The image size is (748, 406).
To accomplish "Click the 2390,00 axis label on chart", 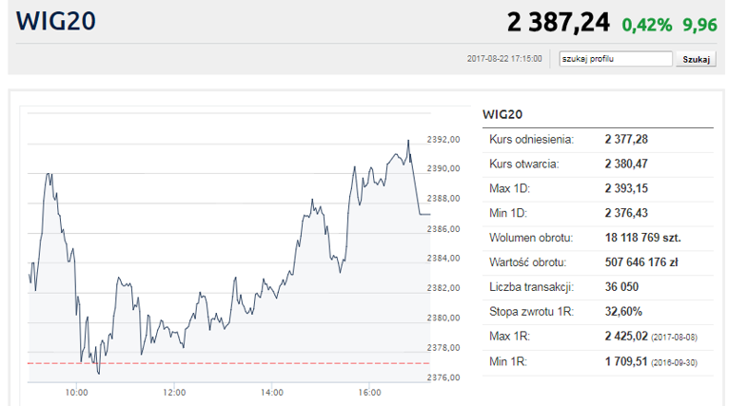I will click(443, 168).
